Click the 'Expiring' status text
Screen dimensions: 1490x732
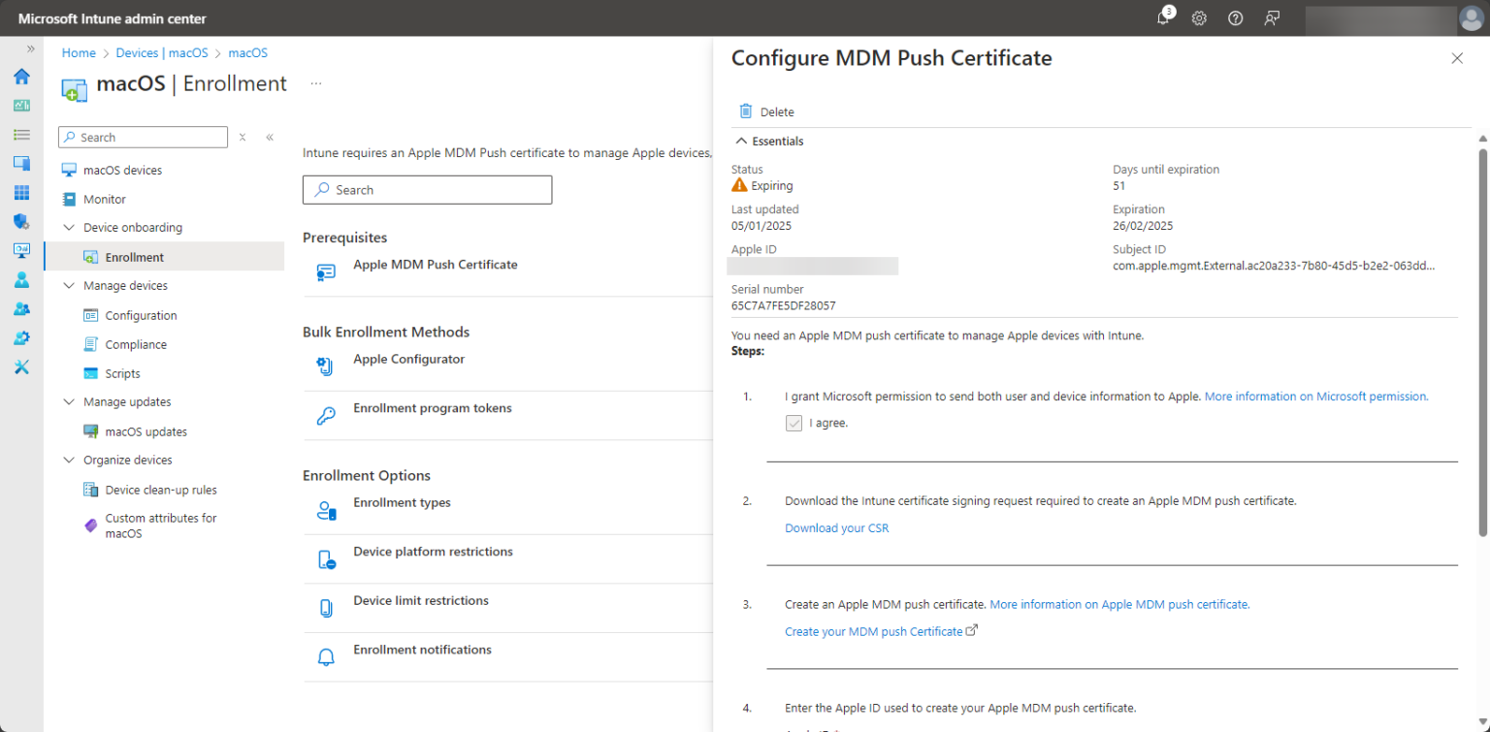[x=772, y=186]
